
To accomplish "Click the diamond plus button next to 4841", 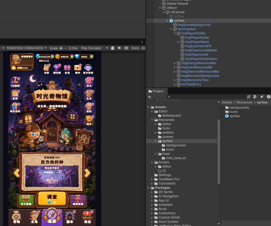I will click(92, 56).
